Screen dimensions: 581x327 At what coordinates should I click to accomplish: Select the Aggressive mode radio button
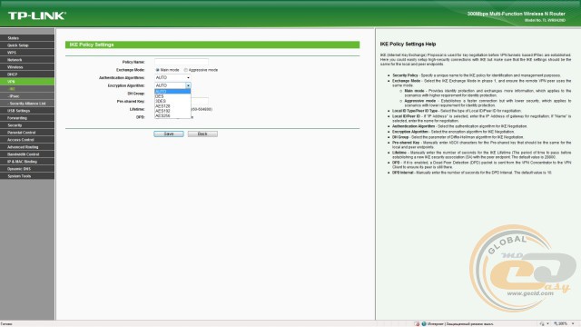tap(185, 70)
